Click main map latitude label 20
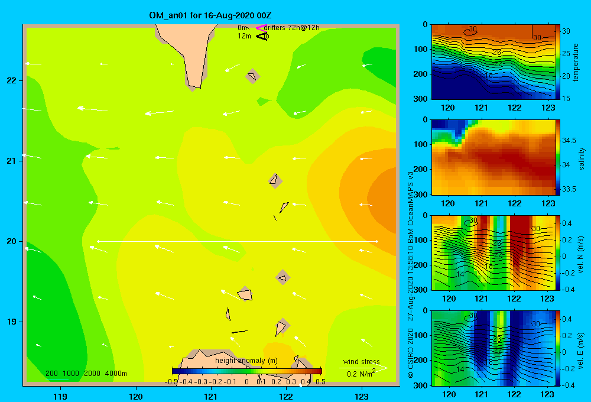 [x=12, y=241]
